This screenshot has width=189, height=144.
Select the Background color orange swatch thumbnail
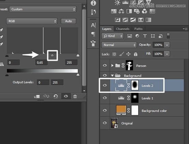click(121, 110)
